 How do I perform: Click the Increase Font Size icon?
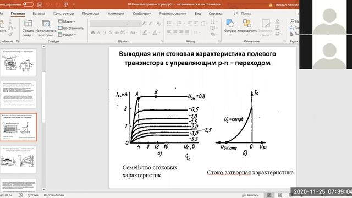tap(145, 24)
